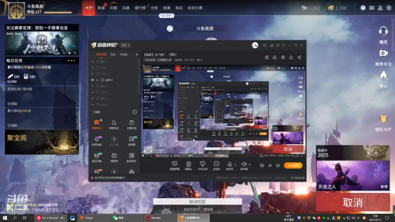Click the recording icon near stream button
Screen dimensions: 395x222
pyautogui.click(x=262, y=165)
